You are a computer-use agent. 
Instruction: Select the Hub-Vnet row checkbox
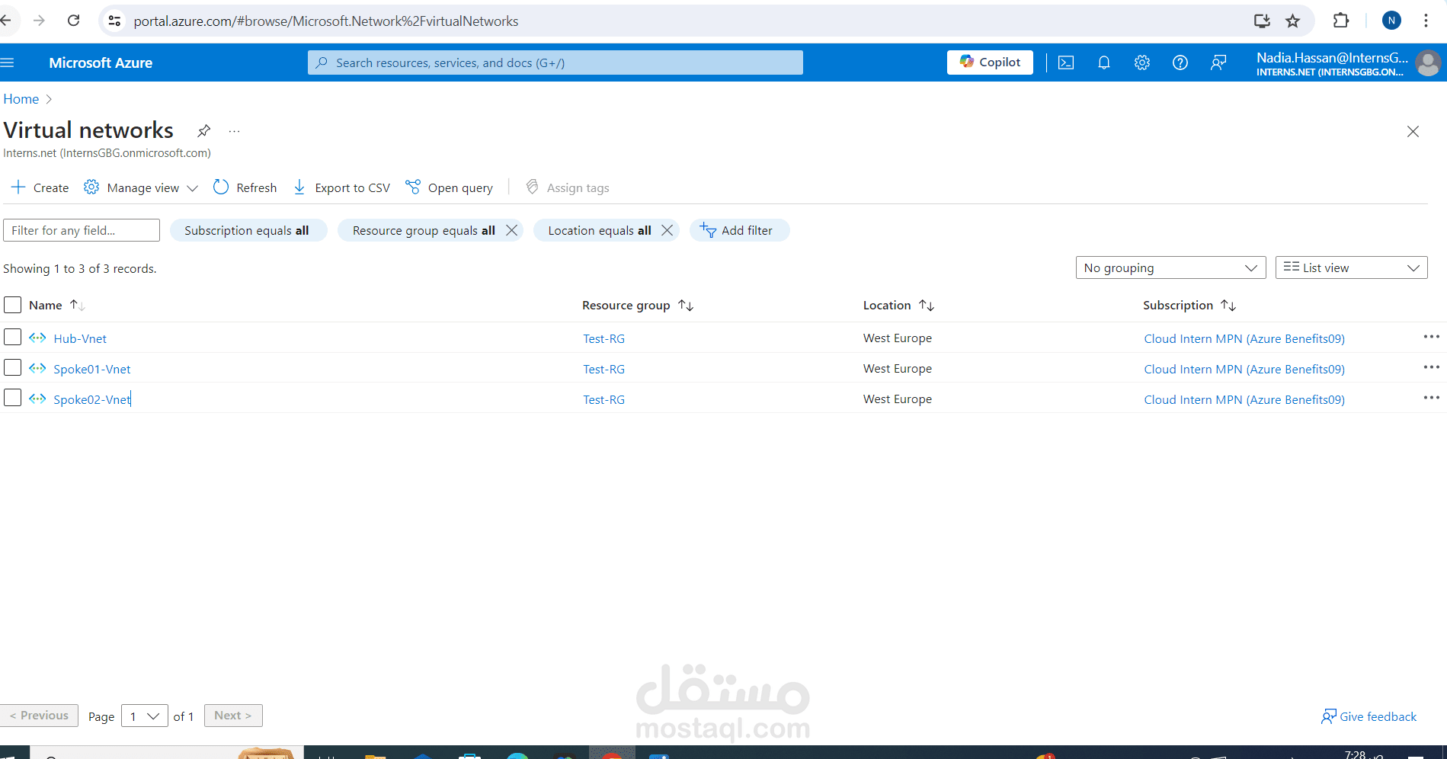[12, 337]
